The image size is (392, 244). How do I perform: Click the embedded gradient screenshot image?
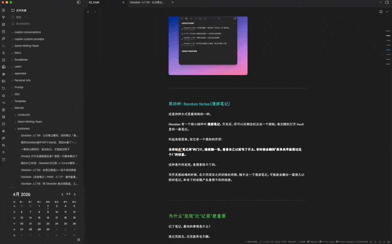[x=208, y=46]
